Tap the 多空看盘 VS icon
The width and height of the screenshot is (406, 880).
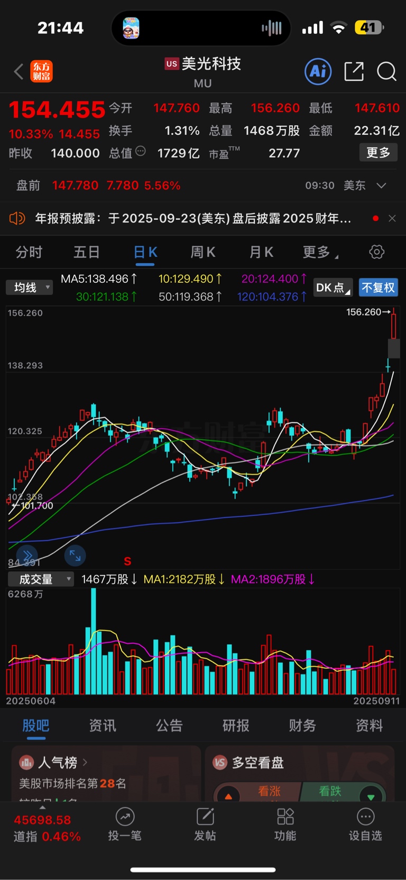click(220, 763)
